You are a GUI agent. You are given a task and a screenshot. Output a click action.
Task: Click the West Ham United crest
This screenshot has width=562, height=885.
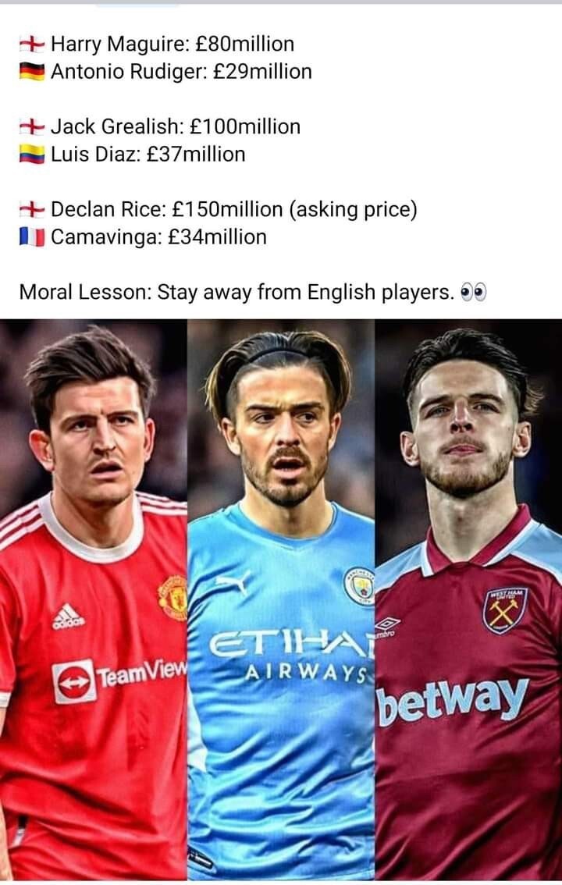coord(505,610)
